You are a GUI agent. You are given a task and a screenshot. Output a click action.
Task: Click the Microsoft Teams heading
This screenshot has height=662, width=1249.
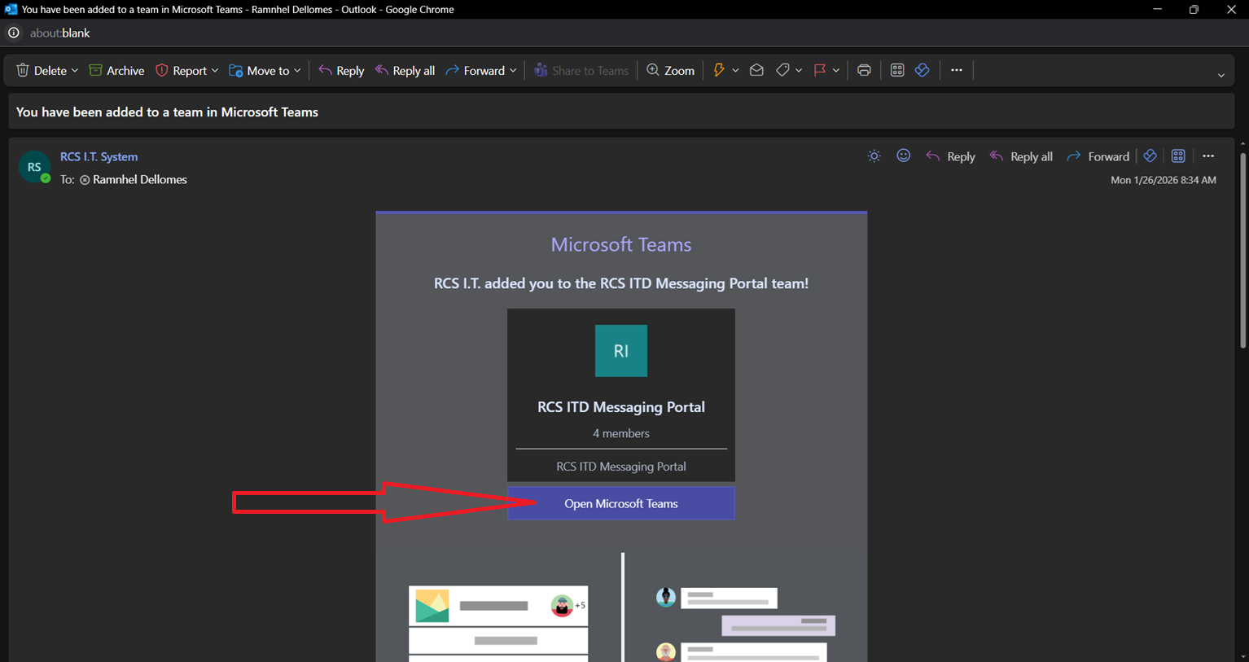tap(621, 244)
